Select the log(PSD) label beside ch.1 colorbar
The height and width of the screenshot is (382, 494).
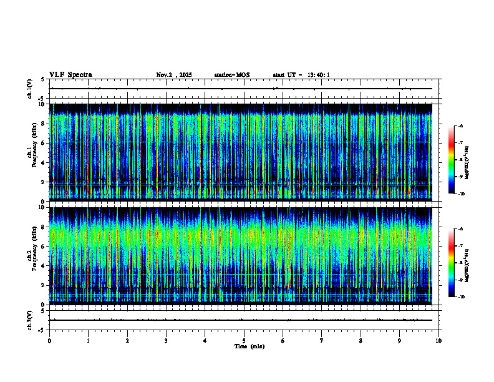pos(467,162)
